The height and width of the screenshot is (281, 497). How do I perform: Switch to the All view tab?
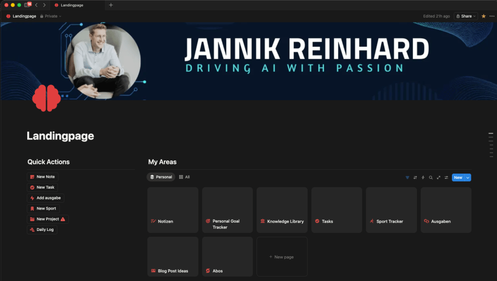pyautogui.click(x=185, y=177)
